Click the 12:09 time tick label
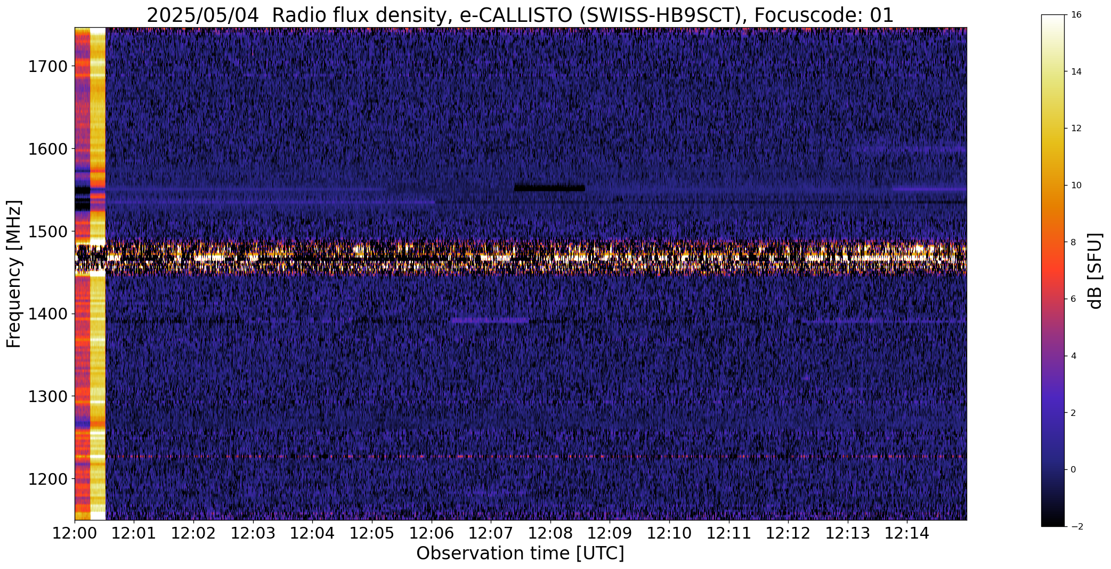The image size is (1111, 569). [x=610, y=533]
